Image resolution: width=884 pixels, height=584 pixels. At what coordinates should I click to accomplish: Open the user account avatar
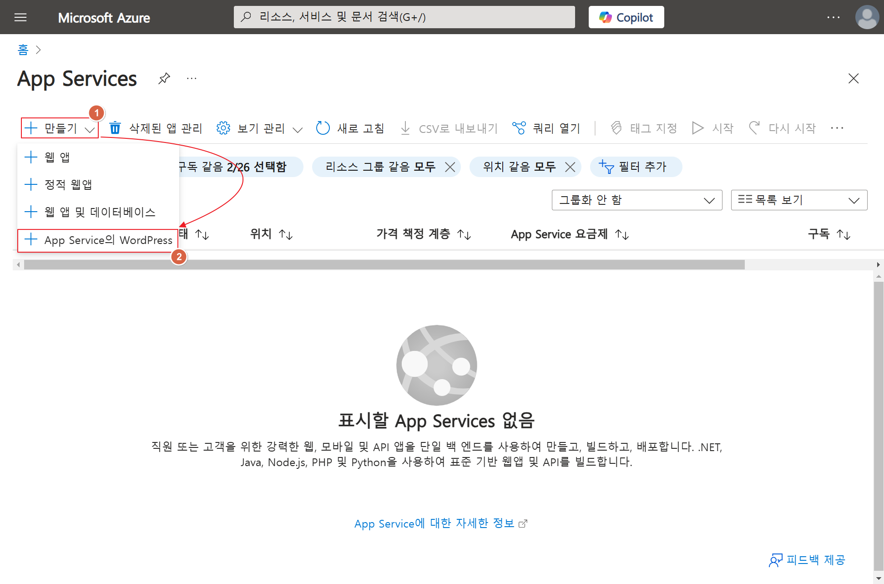point(867,17)
